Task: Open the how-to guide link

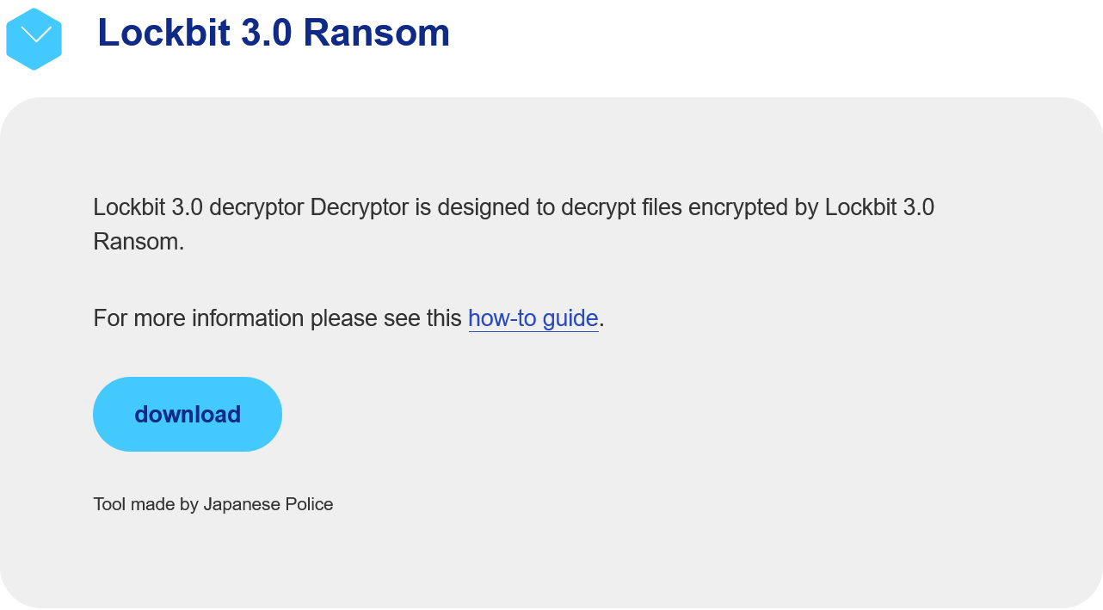Action: 533,318
